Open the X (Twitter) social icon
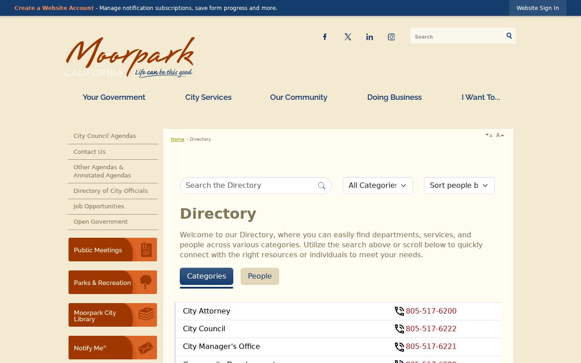 (348, 37)
